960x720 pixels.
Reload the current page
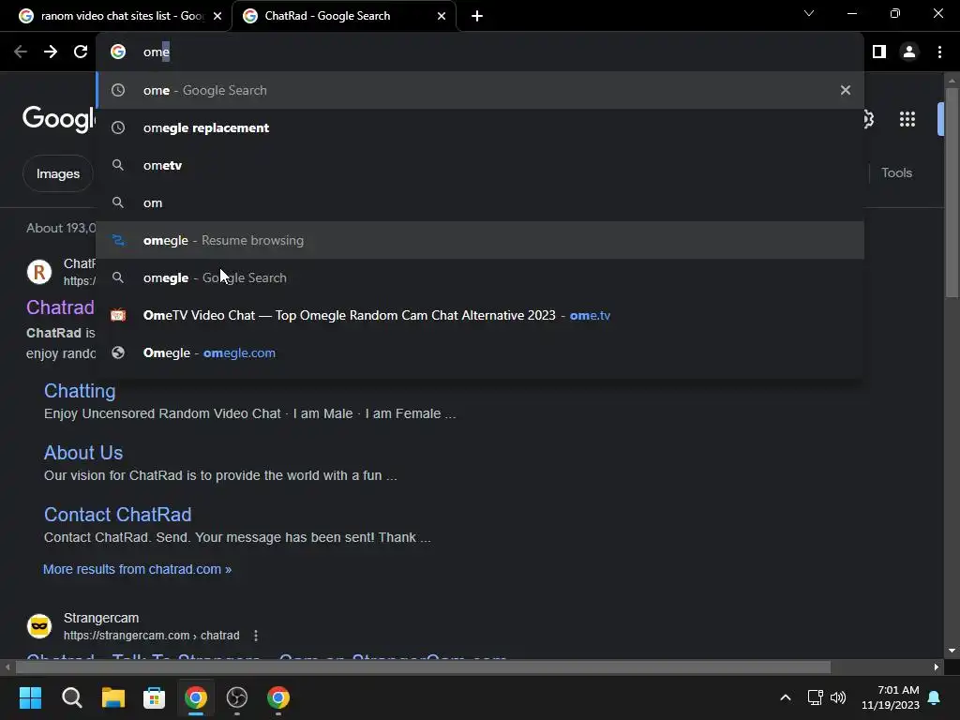coord(81,52)
